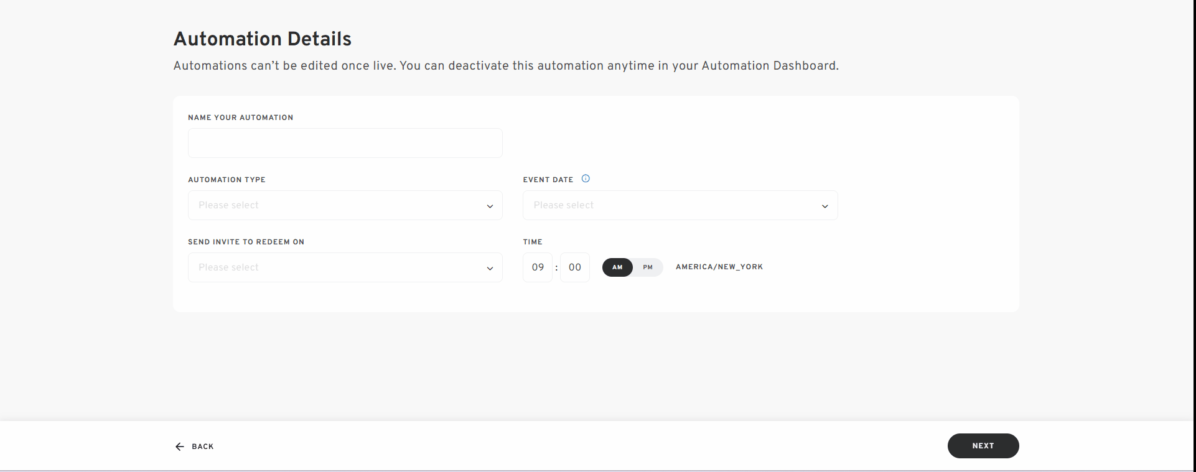Click the chevron in the Please select field
This screenshot has width=1196, height=472.
point(489,205)
